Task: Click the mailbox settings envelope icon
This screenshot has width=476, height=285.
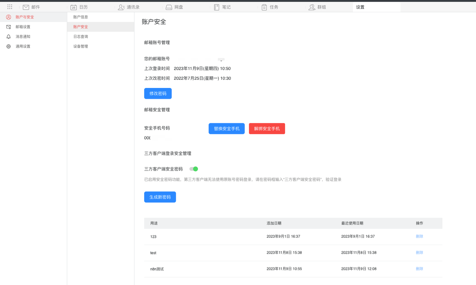Action: pyautogui.click(x=9, y=27)
